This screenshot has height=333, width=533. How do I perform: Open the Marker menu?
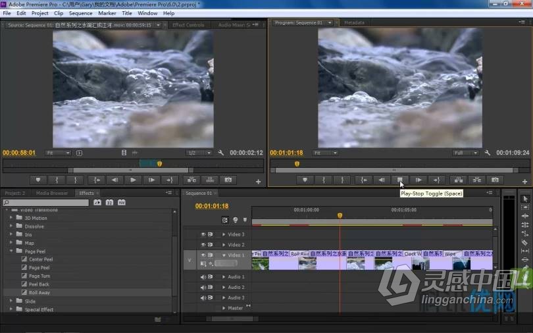pyautogui.click(x=107, y=13)
